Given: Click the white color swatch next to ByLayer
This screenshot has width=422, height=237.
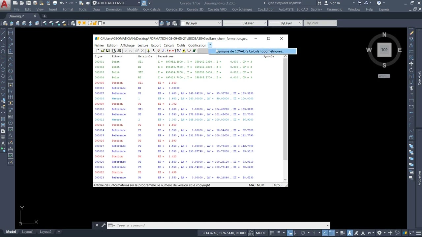Looking at the screenshot, I should [183, 23].
